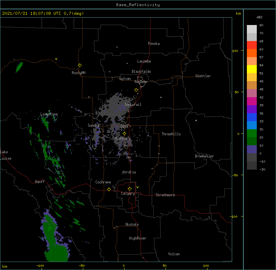Image resolution: width=276 pixels, height=270 pixels.
Task: Click the Drumheller map label
Action: [204, 156]
